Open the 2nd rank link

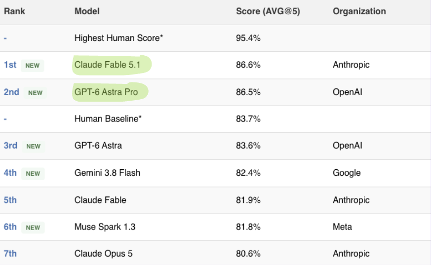(11, 92)
